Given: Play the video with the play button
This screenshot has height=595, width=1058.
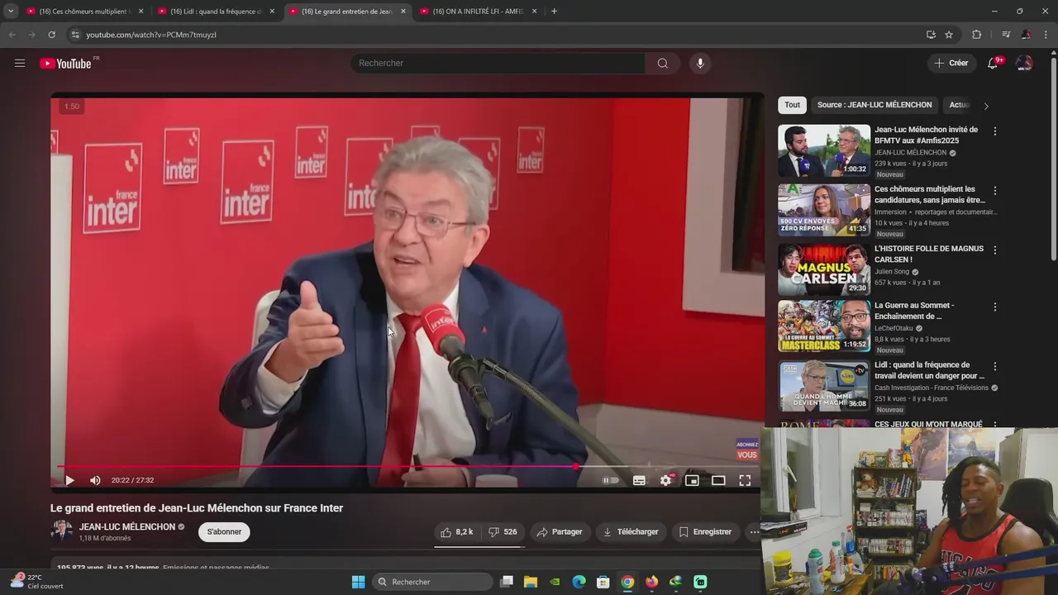Looking at the screenshot, I should (x=69, y=480).
